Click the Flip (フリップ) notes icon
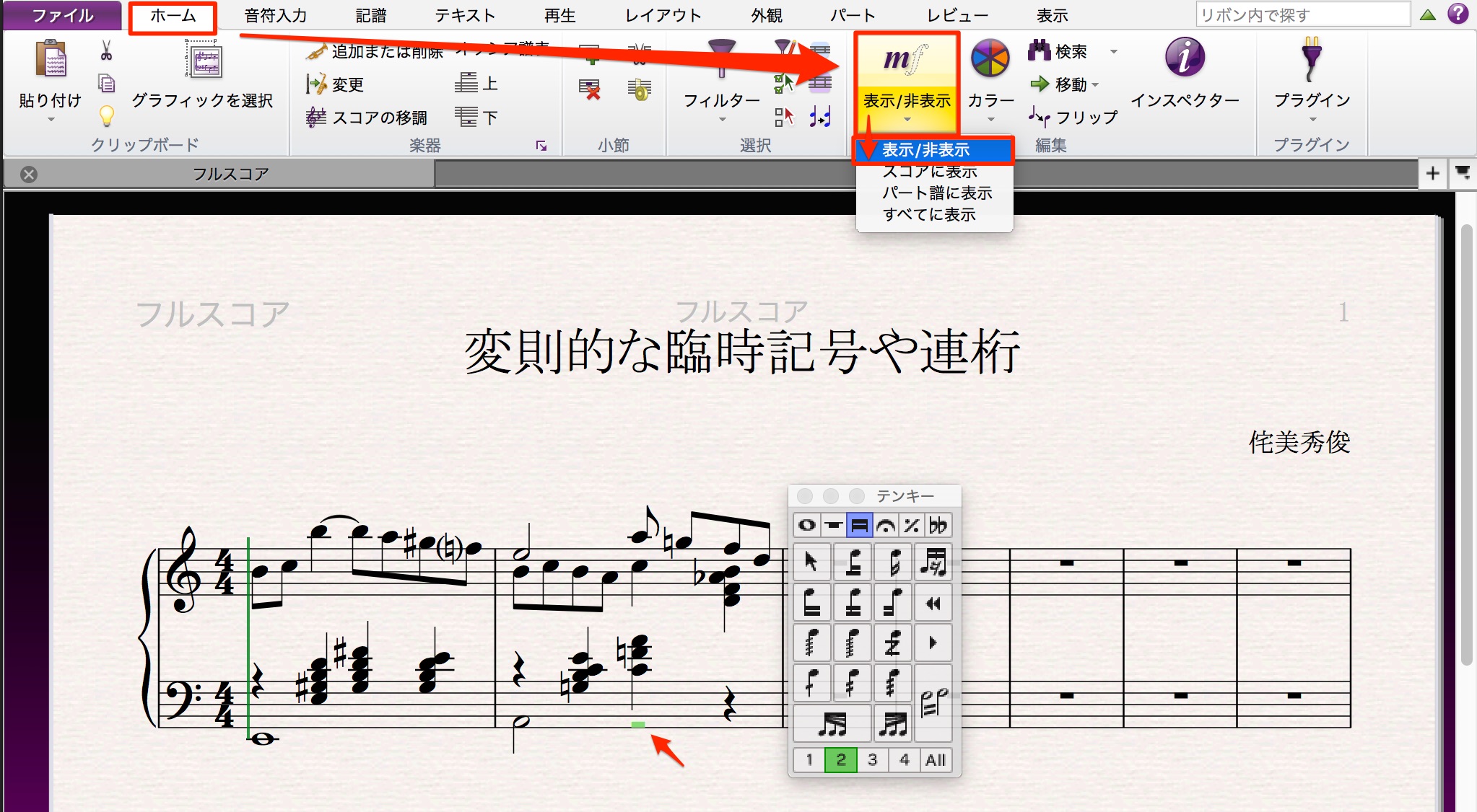1477x812 pixels. 1040,116
